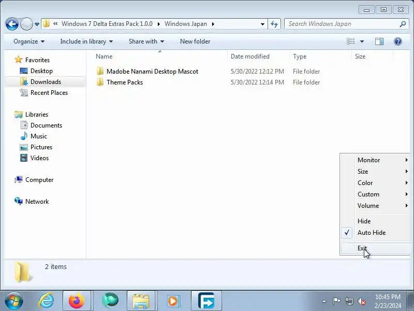The height and width of the screenshot is (311, 414).
Task: Select the Theme Packs folder
Action: point(125,82)
